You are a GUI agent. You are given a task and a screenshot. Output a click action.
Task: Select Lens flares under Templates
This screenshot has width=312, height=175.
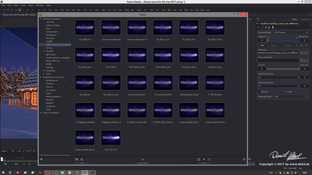51,90
